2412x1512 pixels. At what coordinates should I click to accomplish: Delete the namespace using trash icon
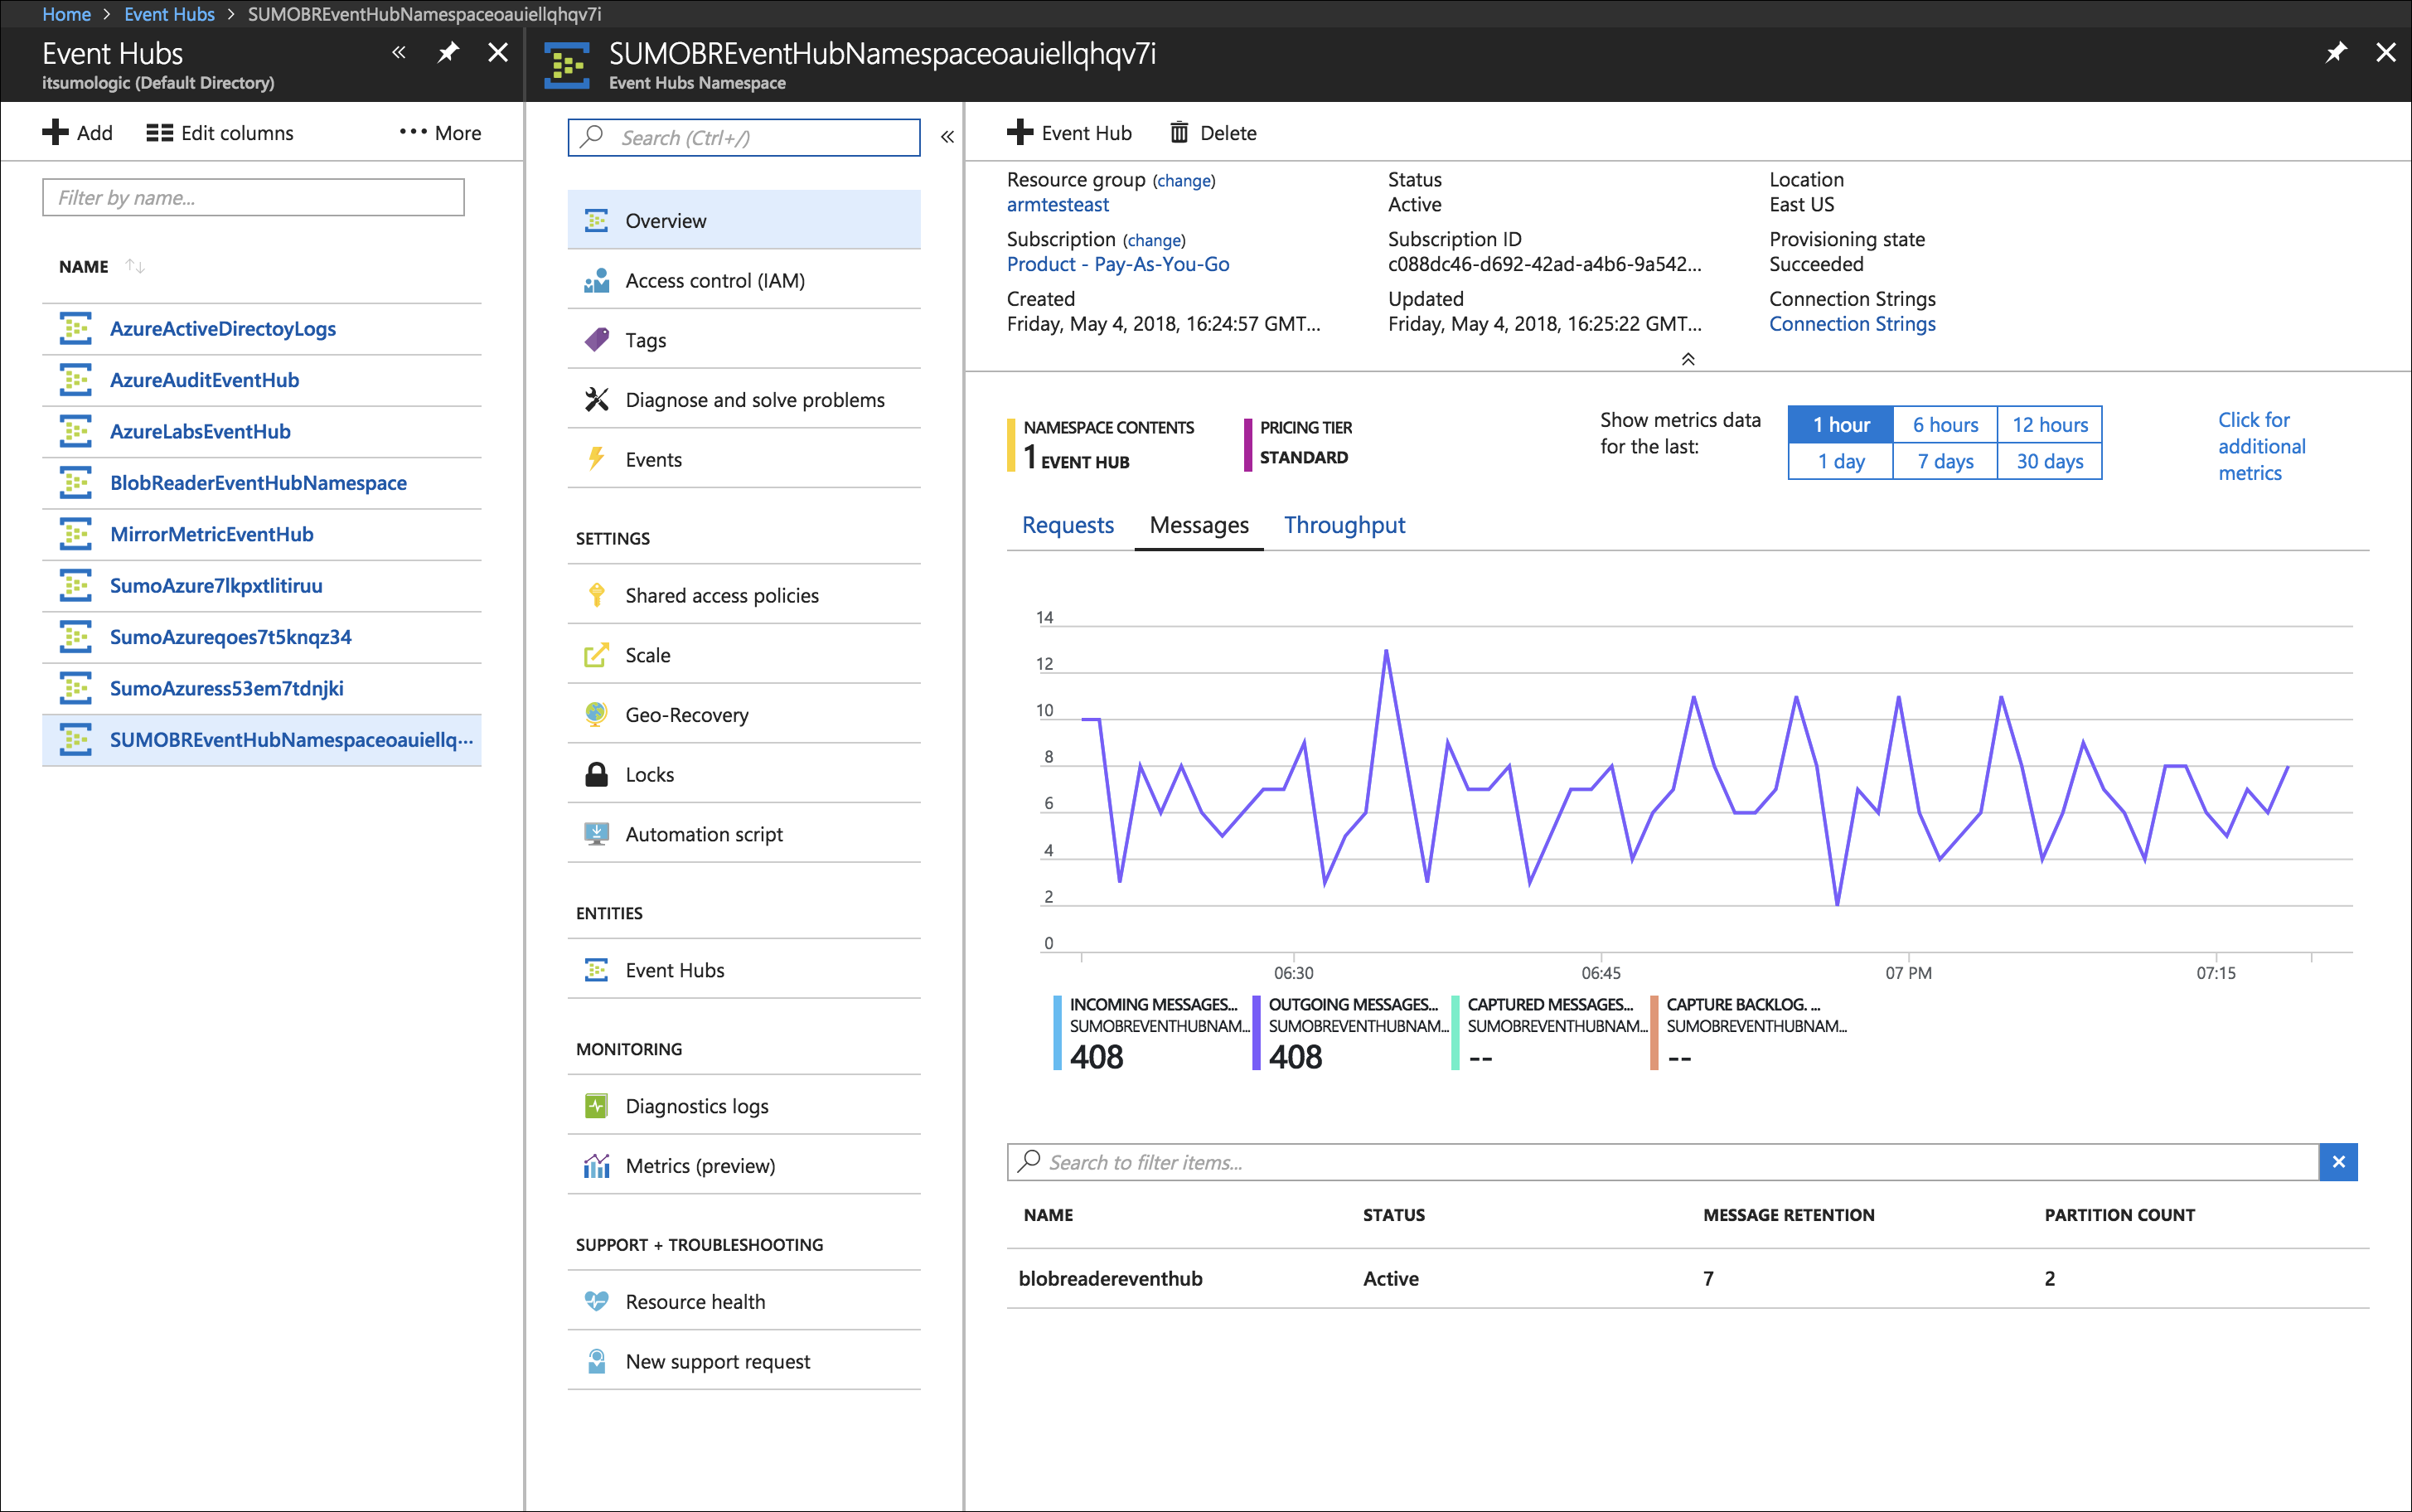click(1212, 132)
